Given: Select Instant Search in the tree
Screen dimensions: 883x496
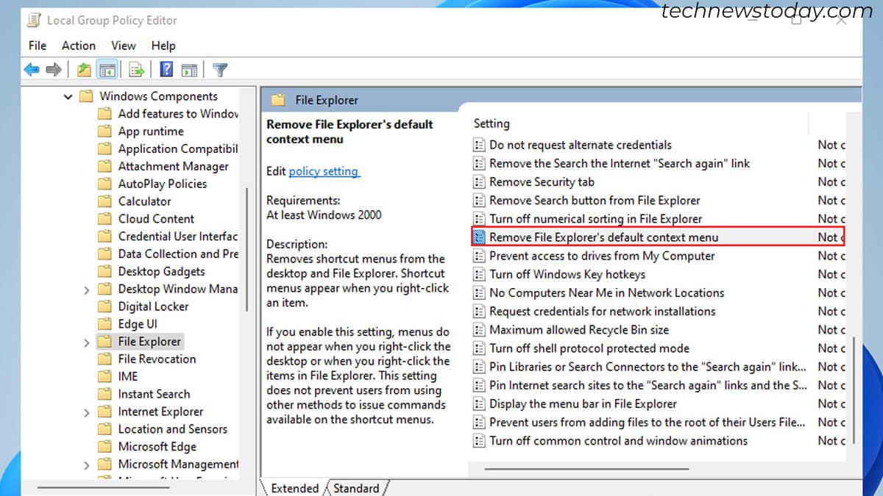Looking at the screenshot, I should pyautogui.click(x=154, y=395).
